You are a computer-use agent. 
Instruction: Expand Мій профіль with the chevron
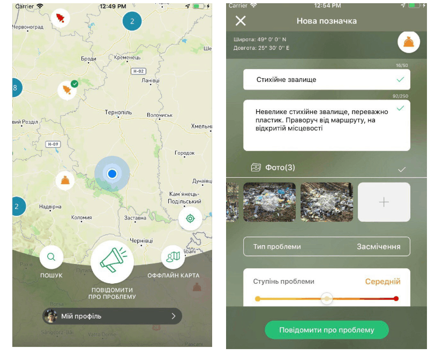pyautogui.click(x=174, y=316)
